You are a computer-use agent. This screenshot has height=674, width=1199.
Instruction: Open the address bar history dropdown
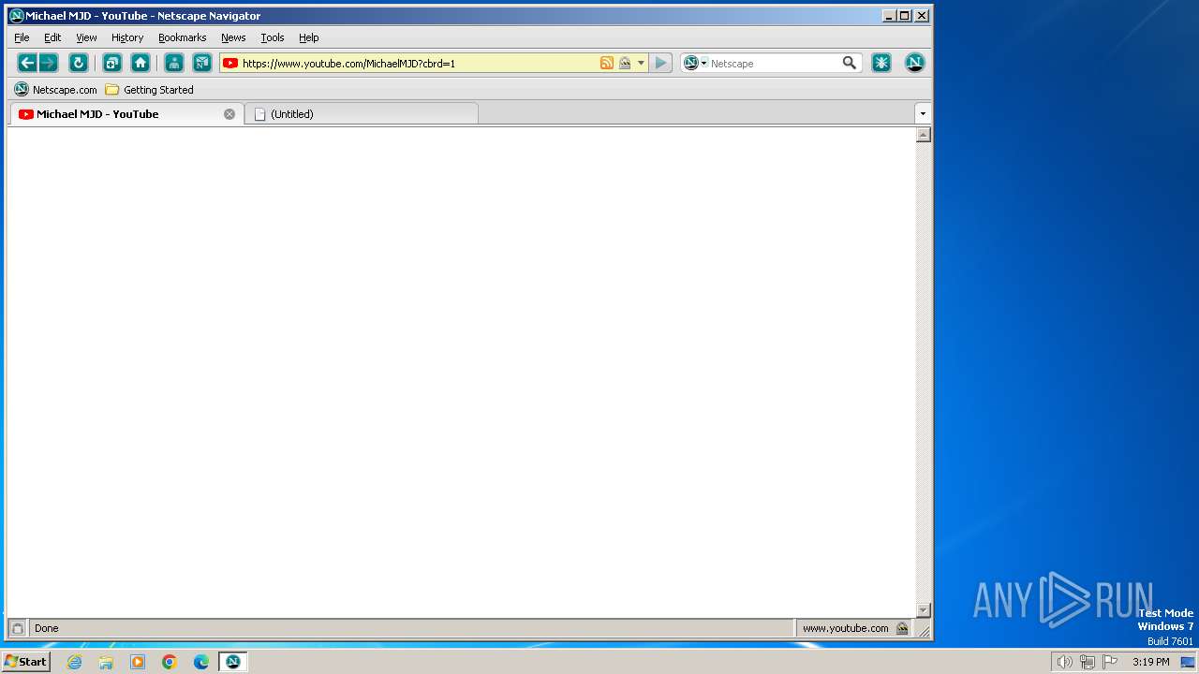point(641,63)
